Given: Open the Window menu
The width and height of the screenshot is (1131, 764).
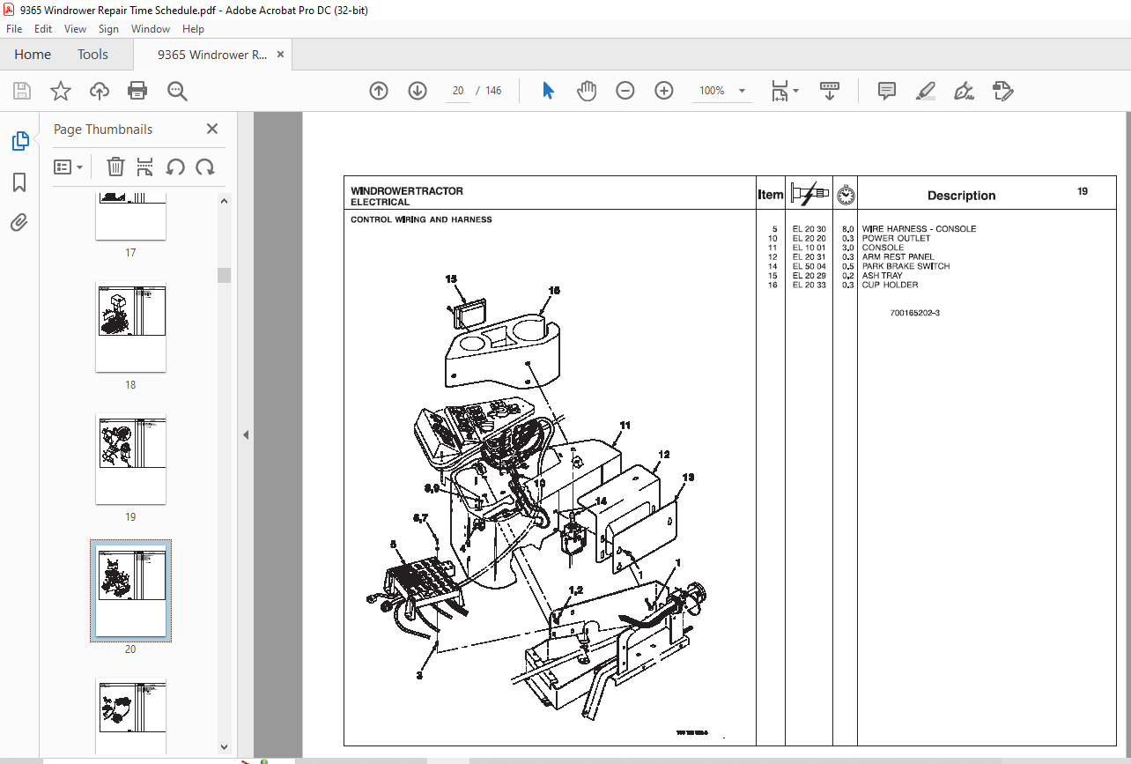Looking at the screenshot, I should [151, 29].
